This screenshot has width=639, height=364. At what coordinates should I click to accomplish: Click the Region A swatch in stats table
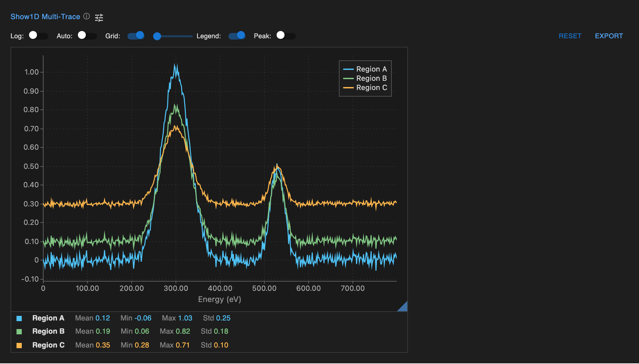pos(20,318)
